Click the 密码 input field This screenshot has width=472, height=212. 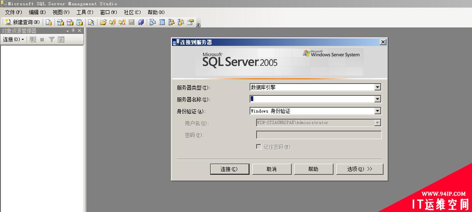[319, 135]
